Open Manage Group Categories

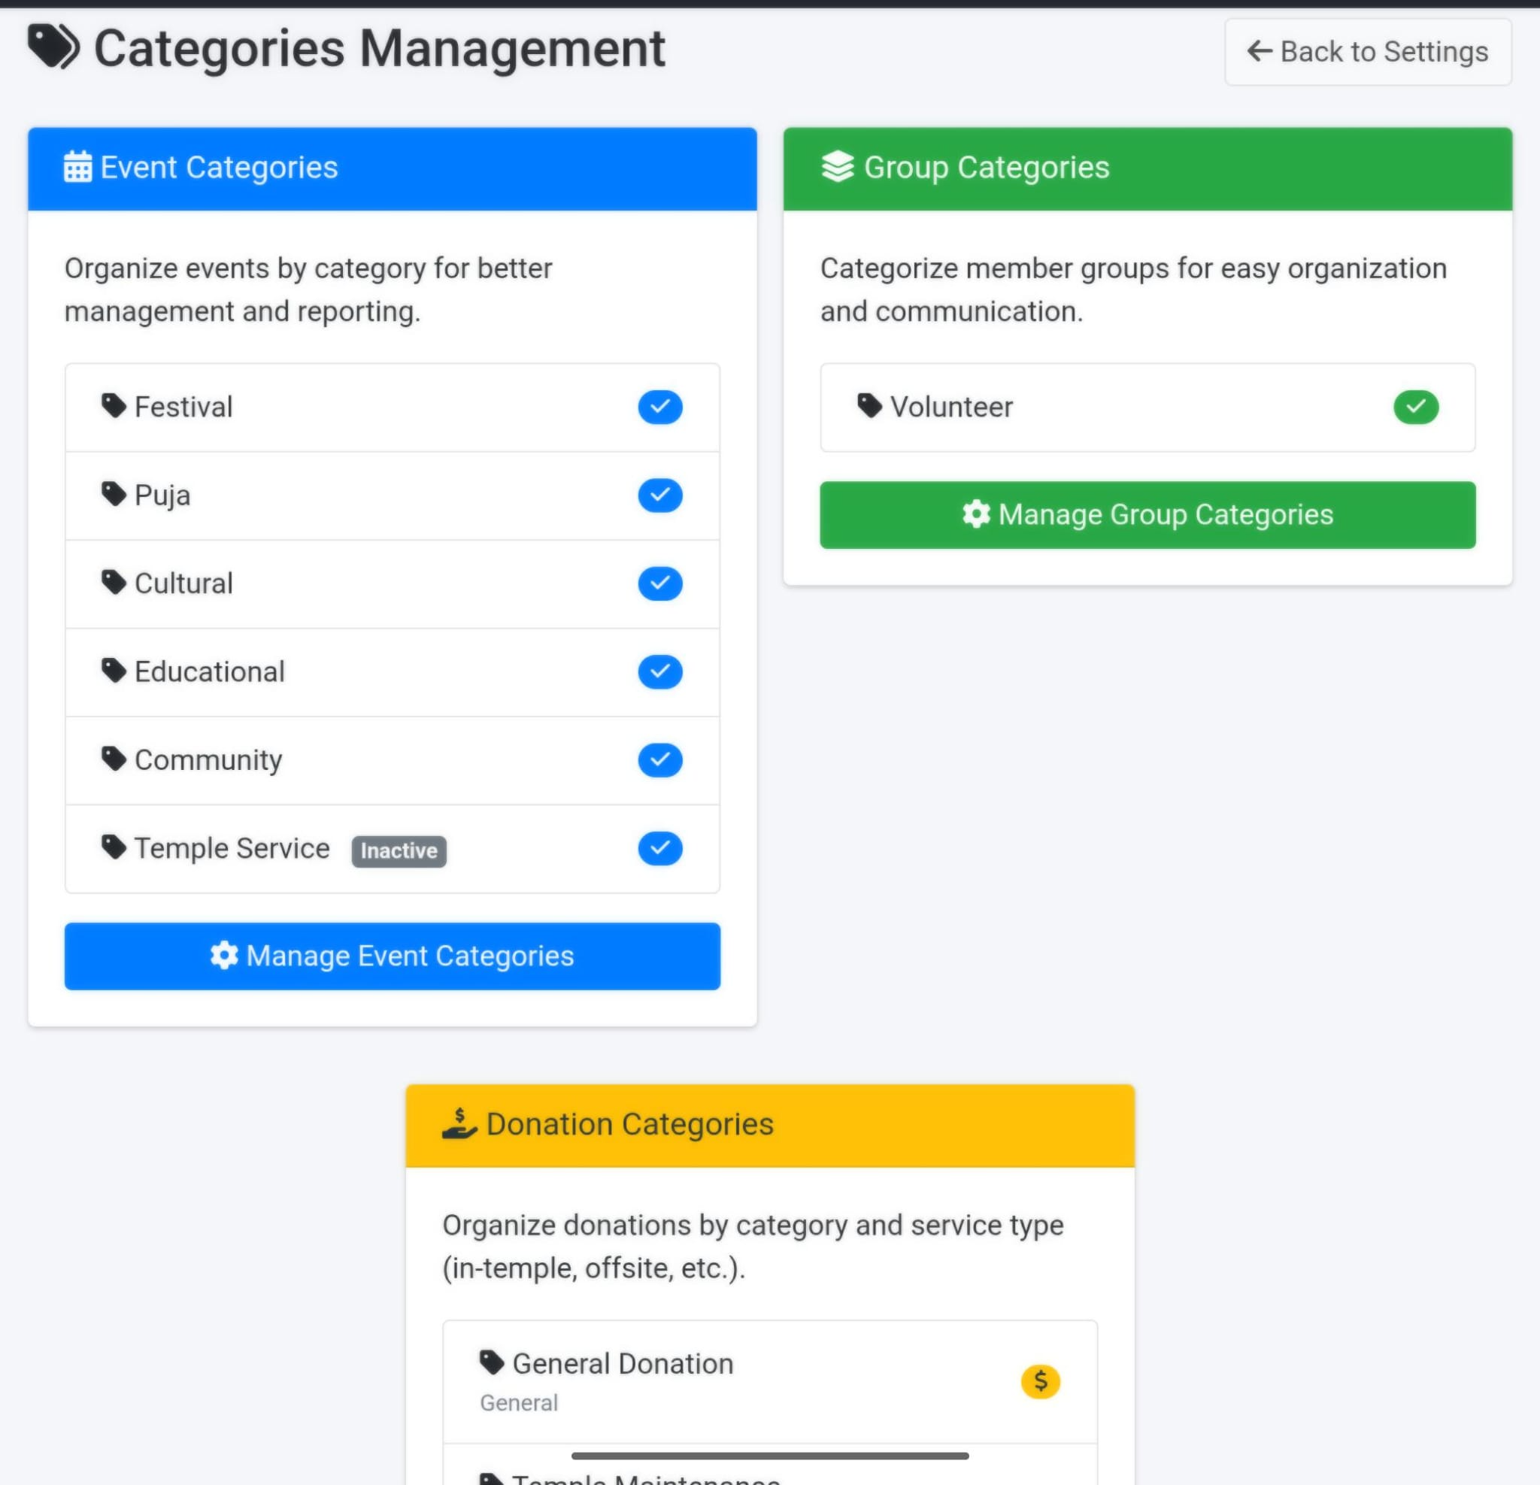[x=1147, y=516]
